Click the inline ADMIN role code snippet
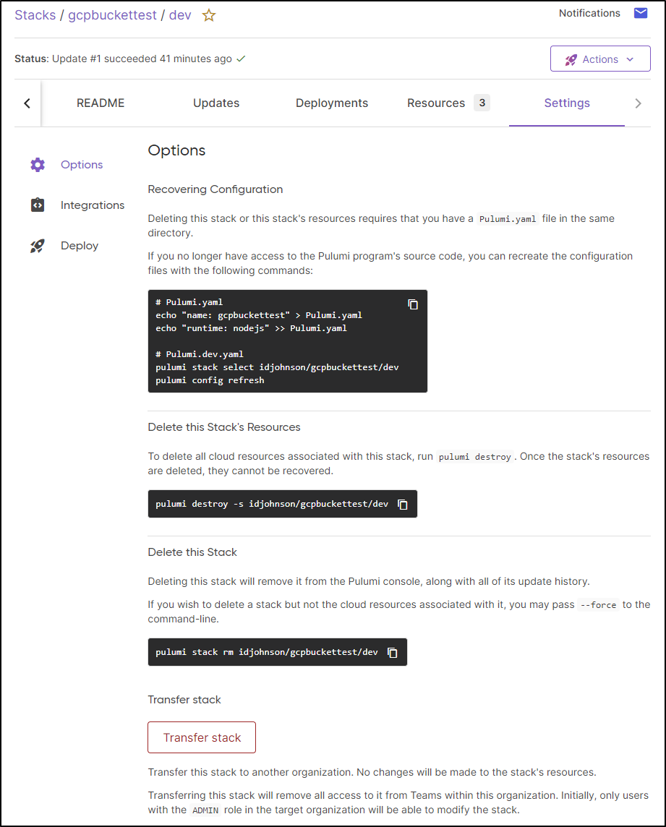The height and width of the screenshot is (827, 666). [205, 810]
